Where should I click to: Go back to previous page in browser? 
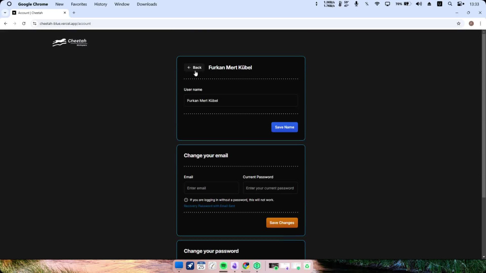pos(5,23)
